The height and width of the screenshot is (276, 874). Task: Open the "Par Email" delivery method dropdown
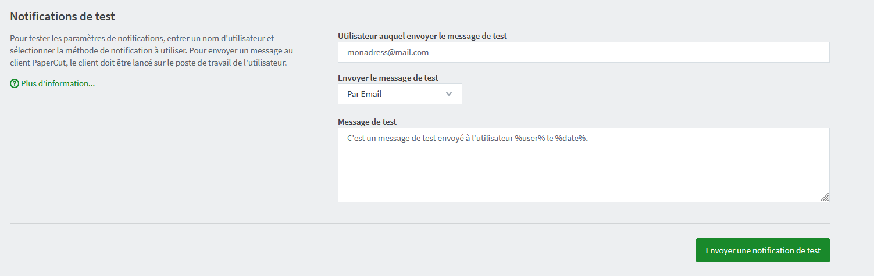tap(400, 94)
